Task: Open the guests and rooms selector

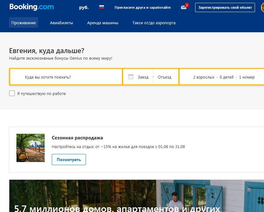Action: pos(222,77)
